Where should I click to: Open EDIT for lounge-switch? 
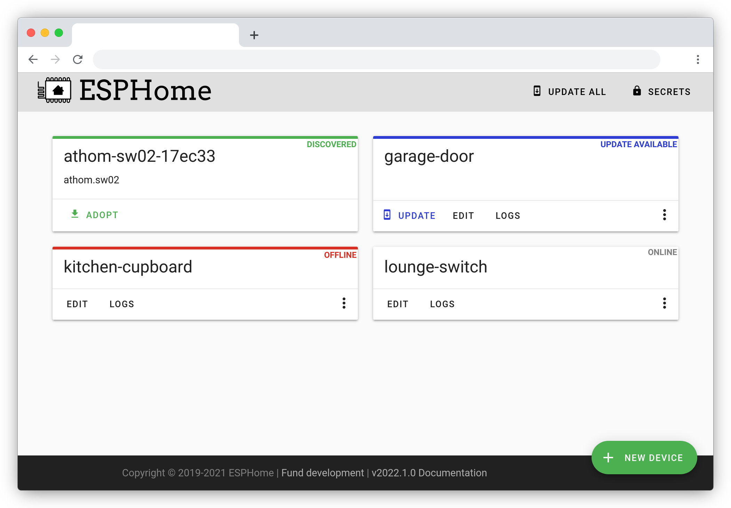(398, 303)
